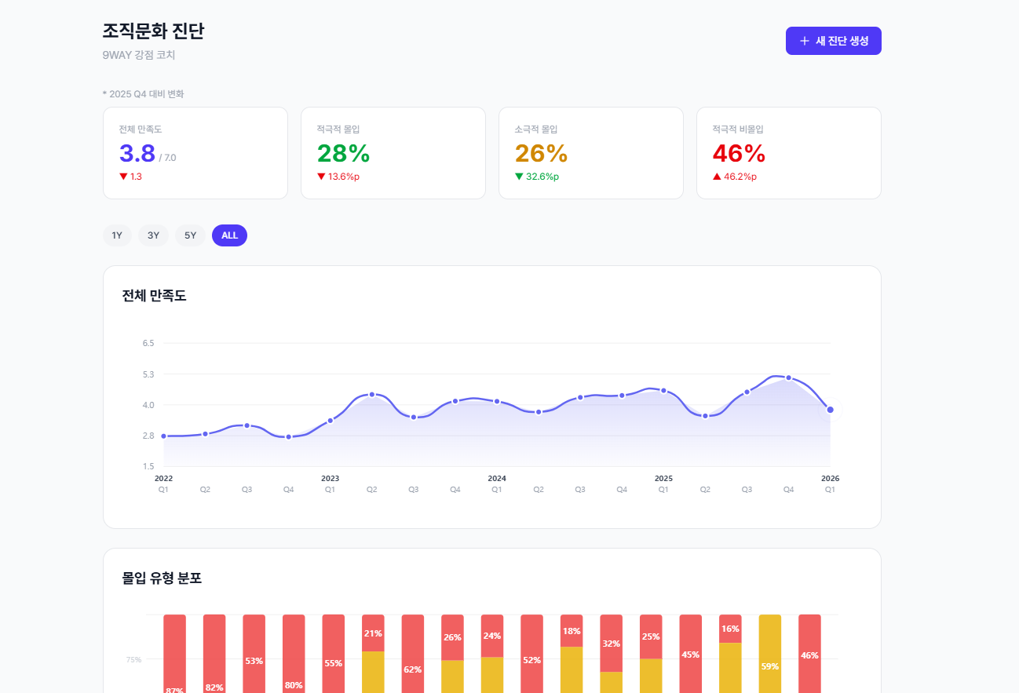Click the 새 진단 생성 button
The height and width of the screenshot is (693, 1019).
[x=833, y=40]
